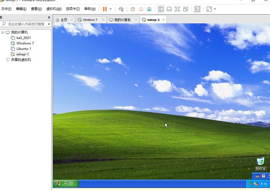The image size is (270, 190).
Task: Open the 选项卡(T) menu
Action: coord(72,9)
